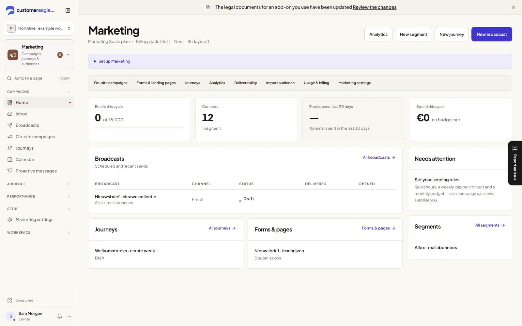Screen dimensions: 522x326
Task: Open the Forms & landing pages tab
Action: 156,83
